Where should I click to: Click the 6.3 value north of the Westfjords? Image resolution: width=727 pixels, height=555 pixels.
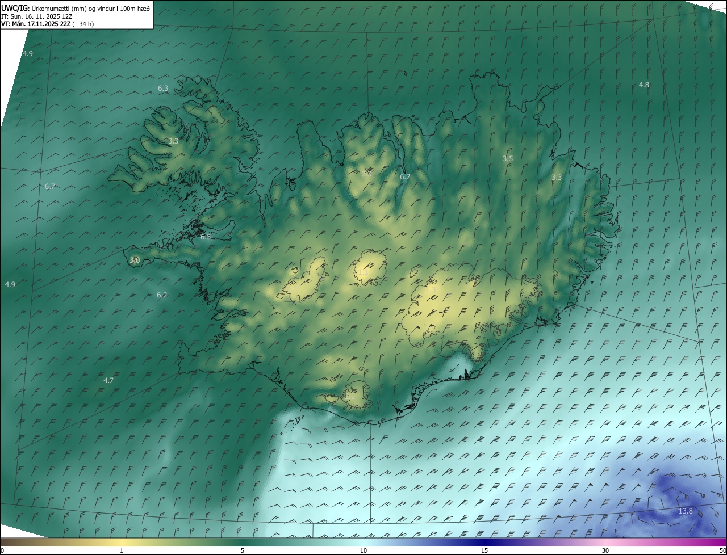point(163,89)
